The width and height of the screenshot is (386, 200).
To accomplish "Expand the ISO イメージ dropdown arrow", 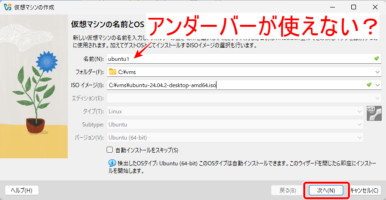I will (x=378, y=85).
